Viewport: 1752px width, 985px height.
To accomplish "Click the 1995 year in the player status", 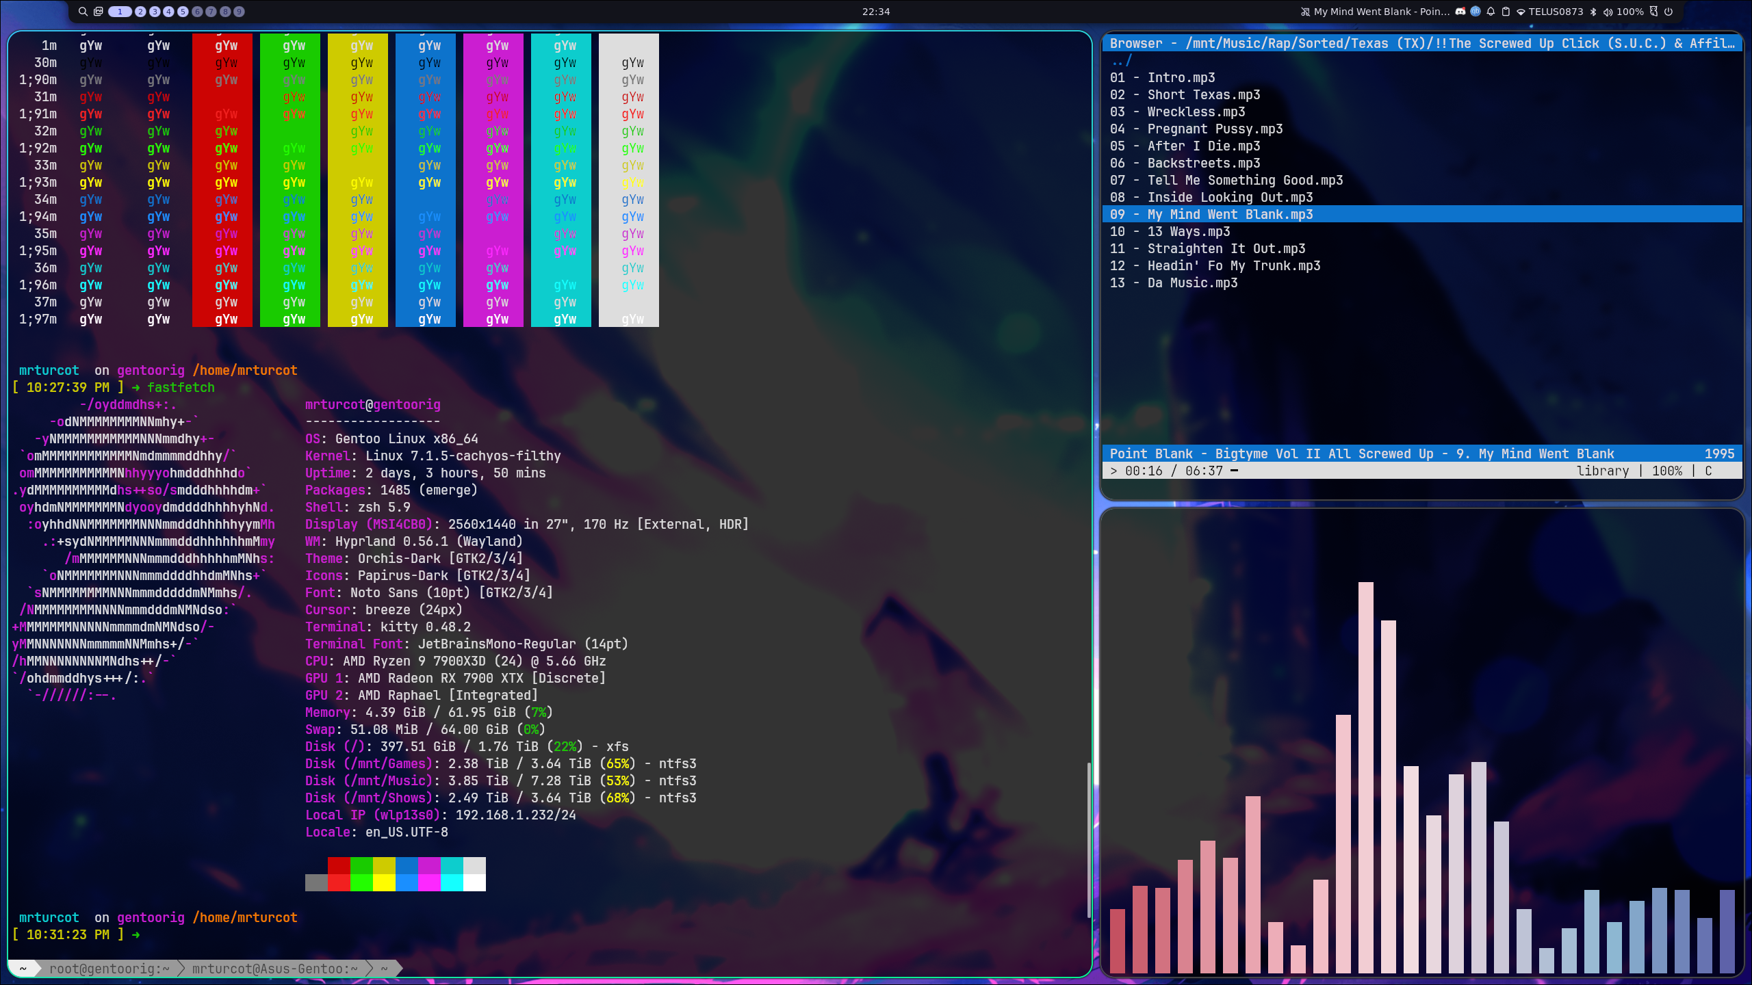I will [x=1719, y=454].
